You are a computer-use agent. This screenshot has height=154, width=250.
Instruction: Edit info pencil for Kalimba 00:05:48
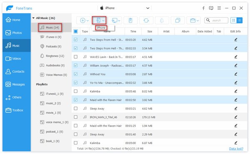point(236,91)
